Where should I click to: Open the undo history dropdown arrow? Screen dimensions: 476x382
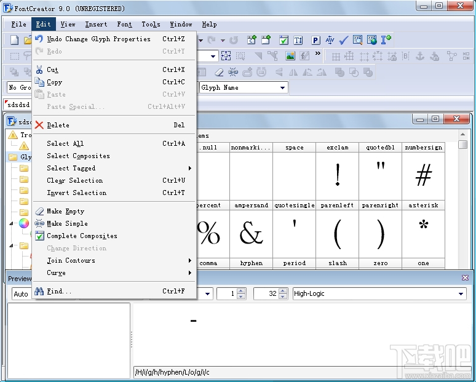pyautogui.click(x=200, y=40)
